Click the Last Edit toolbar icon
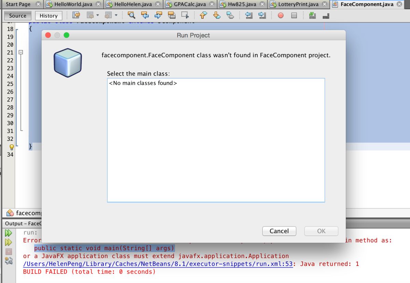The width and height of the screenshot is (410, 283). click(76, 15)
